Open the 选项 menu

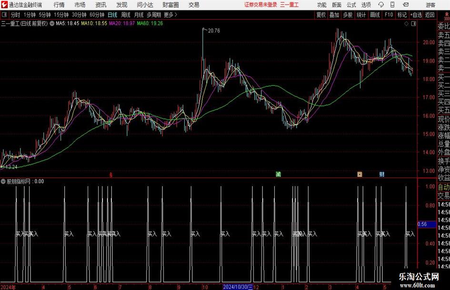click(x=366, y=5)
